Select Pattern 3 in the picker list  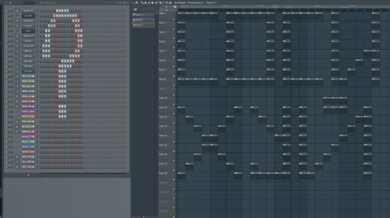point(143,25)
